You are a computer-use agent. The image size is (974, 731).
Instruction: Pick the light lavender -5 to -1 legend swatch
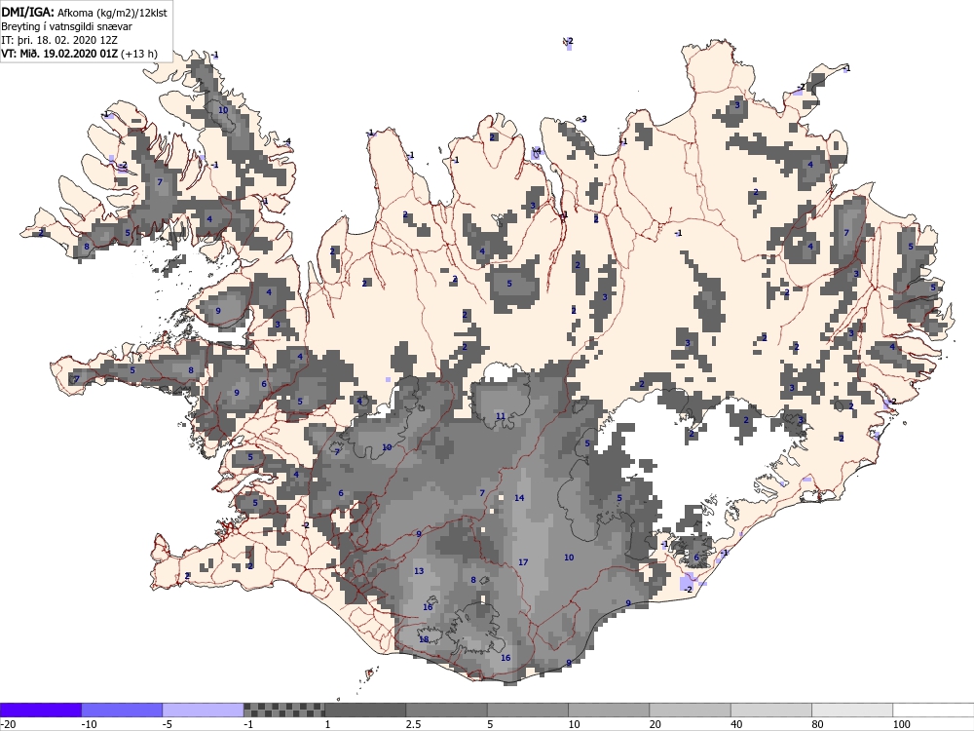(x=204, y=710)
